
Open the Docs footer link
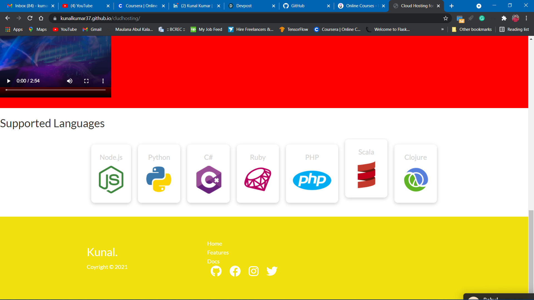click(x=213, y=261)
